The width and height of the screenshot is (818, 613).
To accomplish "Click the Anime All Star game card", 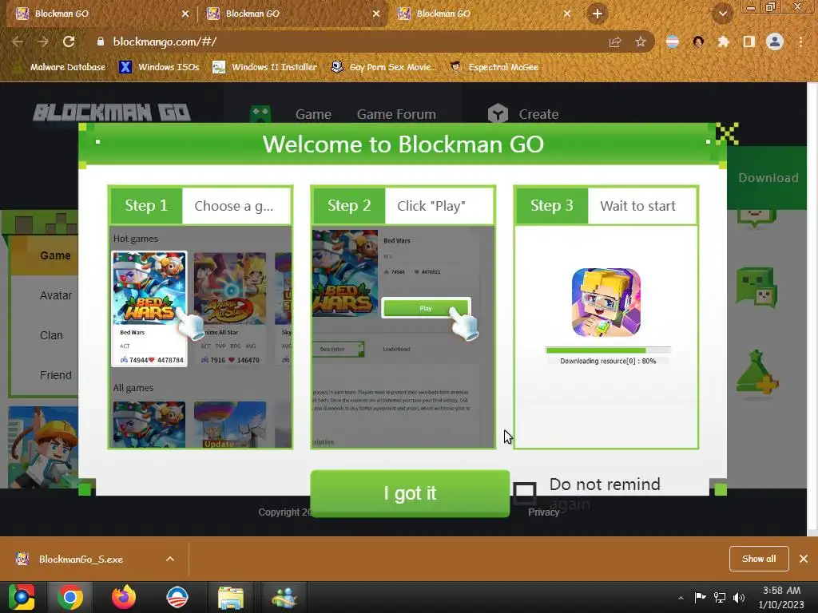I will pos(229,309).
